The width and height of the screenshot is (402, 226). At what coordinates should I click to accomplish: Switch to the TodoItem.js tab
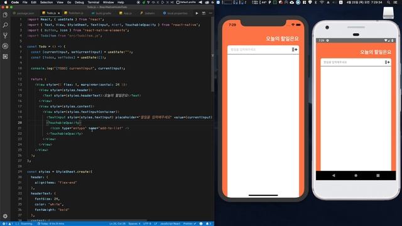click(74, 13)
